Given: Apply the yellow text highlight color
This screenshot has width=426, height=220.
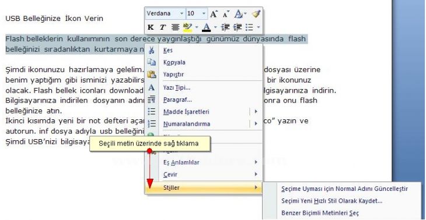Looking at the screenshot, I should tap(187, 27).
